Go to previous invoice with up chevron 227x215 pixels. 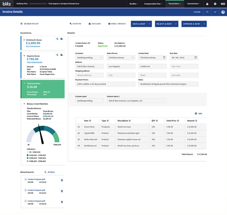(x=207, y=12)
